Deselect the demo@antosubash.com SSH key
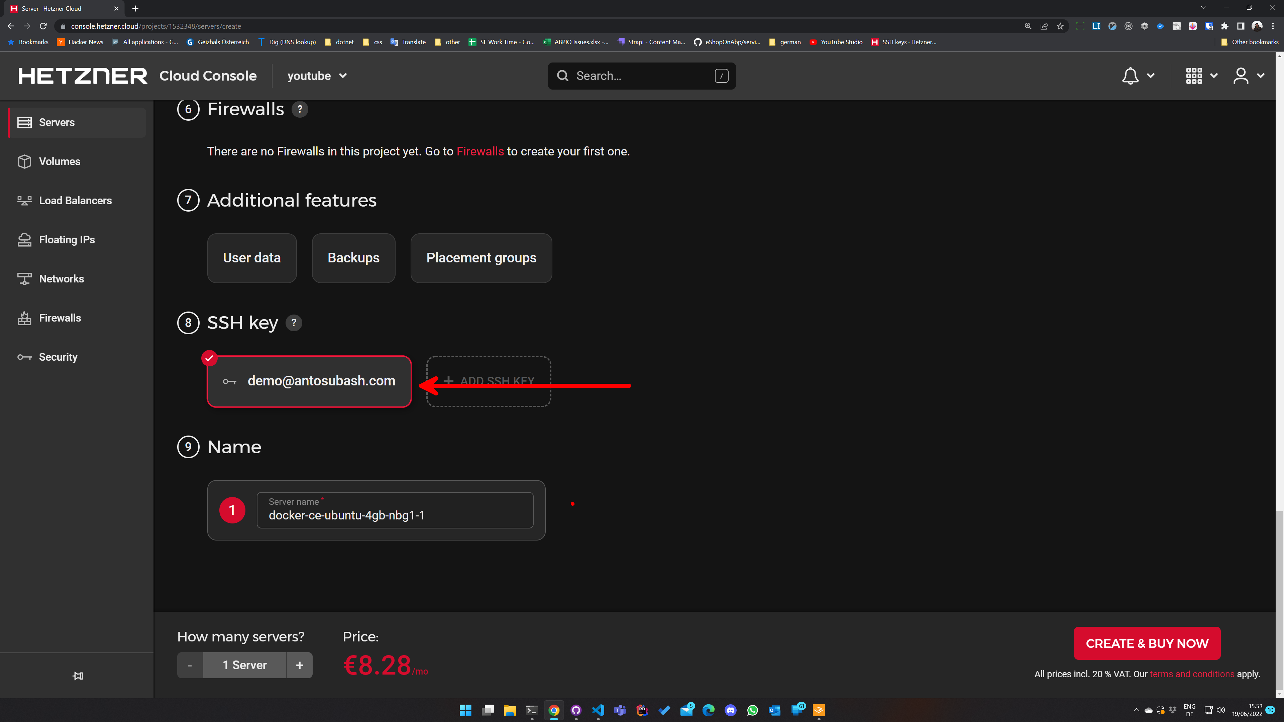Screen dimensions: 1284x722 point(309,381)
